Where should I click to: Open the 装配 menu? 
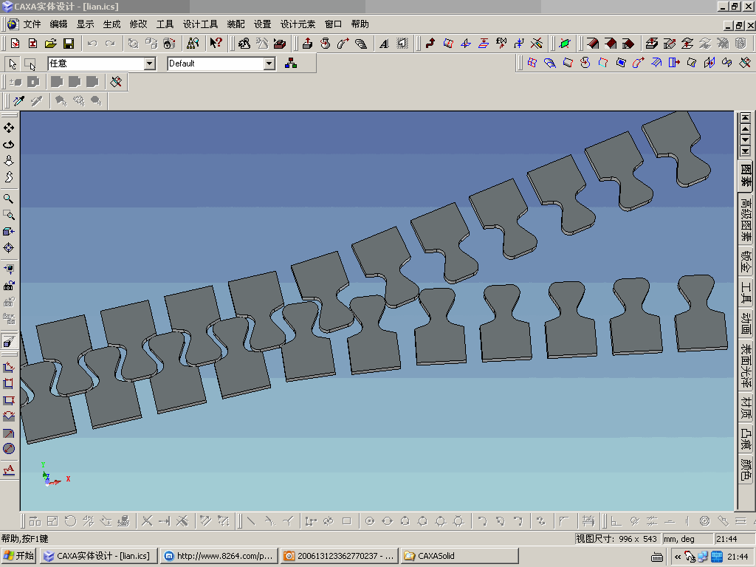tap(236, 24)
